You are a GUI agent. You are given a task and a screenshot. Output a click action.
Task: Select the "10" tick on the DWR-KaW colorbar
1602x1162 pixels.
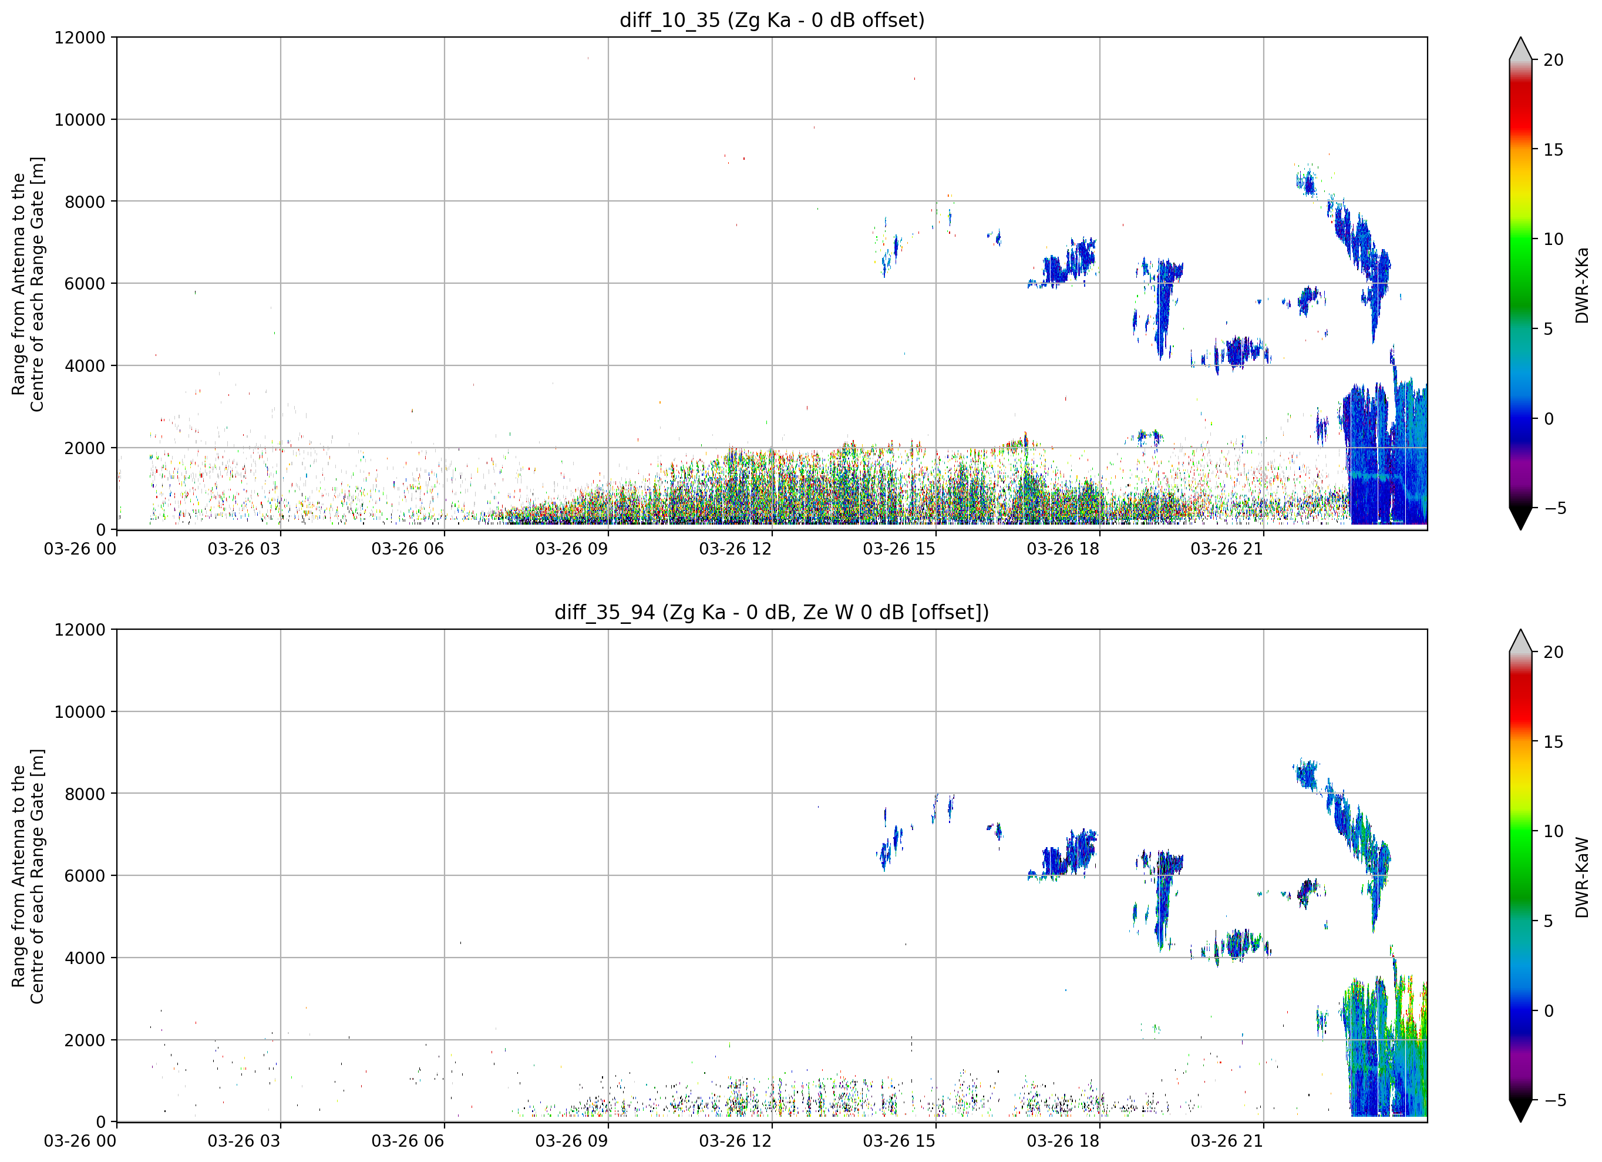[x=1553, y=831]
